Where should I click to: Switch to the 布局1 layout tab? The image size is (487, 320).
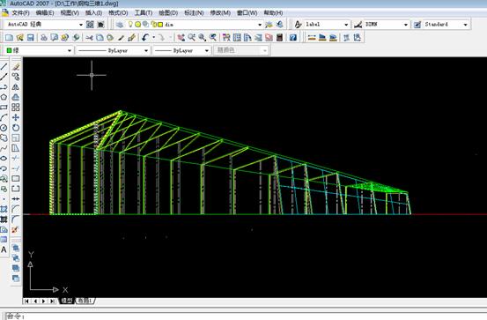tap(85, 301)
